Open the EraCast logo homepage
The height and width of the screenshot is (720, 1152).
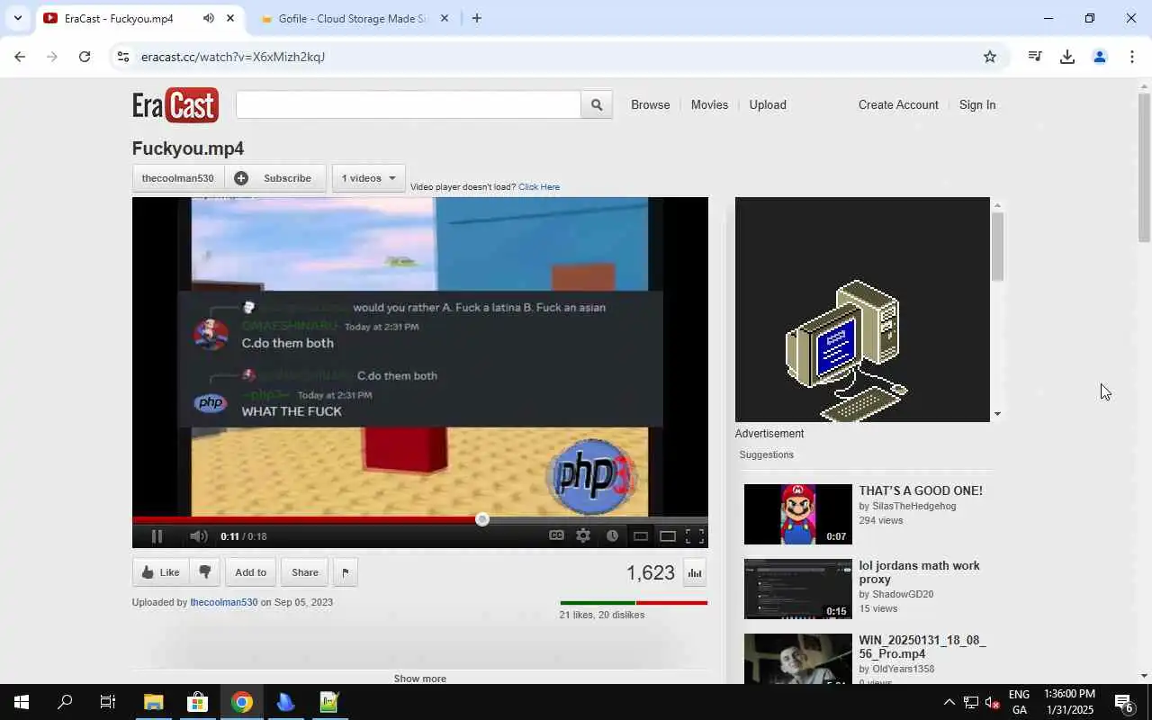coord(175,105)
